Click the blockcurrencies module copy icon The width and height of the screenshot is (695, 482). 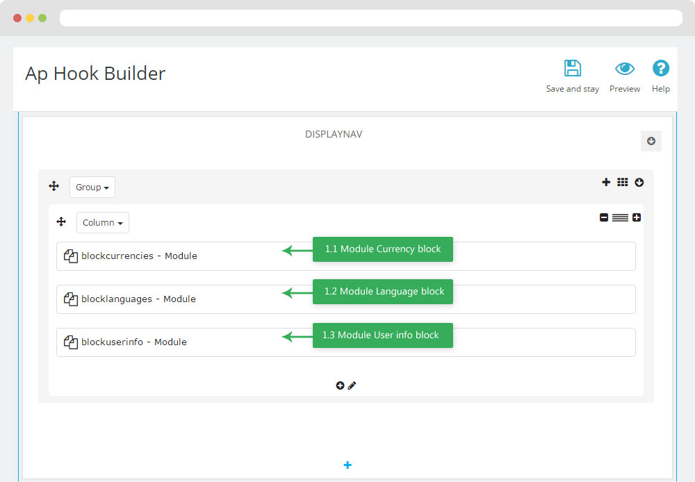click(70, 256)
